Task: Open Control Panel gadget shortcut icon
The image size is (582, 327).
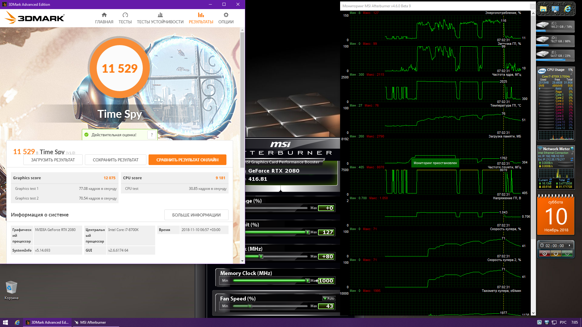Action: click(555, 9)
